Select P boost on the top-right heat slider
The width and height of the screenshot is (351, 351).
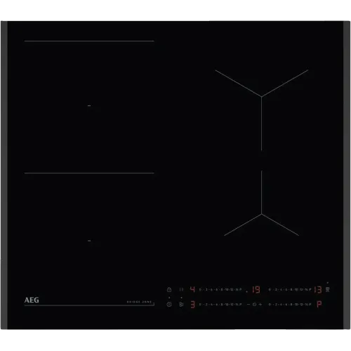[310, 290]
